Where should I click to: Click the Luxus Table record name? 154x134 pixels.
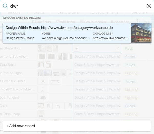pyautogui.click(x=17, y=89)
